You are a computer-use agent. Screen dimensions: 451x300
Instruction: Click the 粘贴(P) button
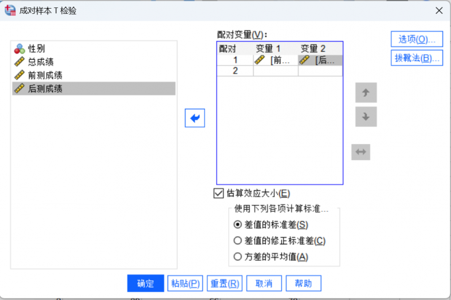click(x=185, y=283)
